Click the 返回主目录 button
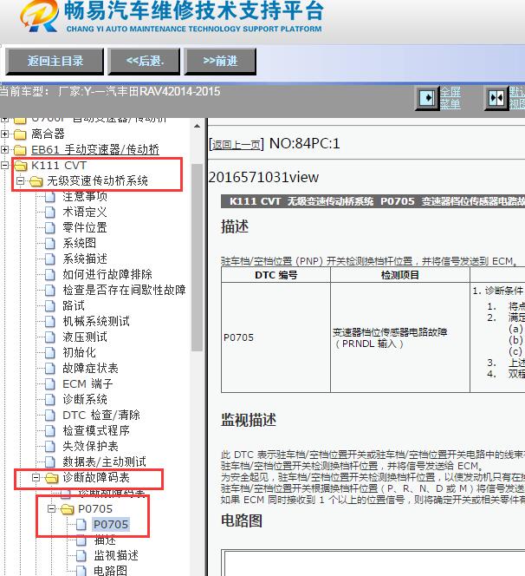Viewport: 525px width, 576px height. tap(55, 61)
